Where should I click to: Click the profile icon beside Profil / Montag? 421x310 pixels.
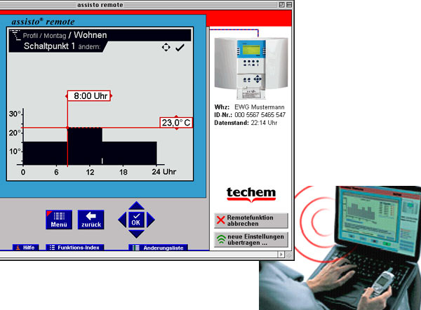point(15,35)
